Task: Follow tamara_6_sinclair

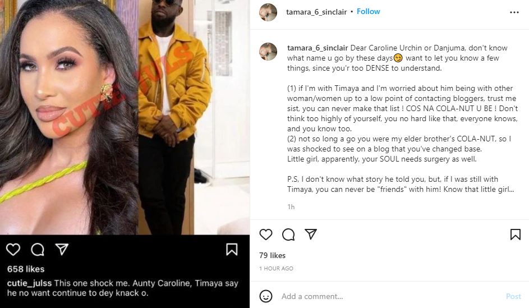Action: point(369,11)
